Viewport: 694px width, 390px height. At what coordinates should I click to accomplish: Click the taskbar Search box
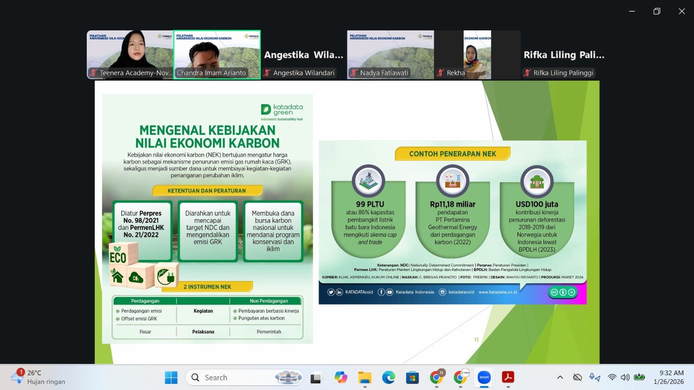[234, 377]
